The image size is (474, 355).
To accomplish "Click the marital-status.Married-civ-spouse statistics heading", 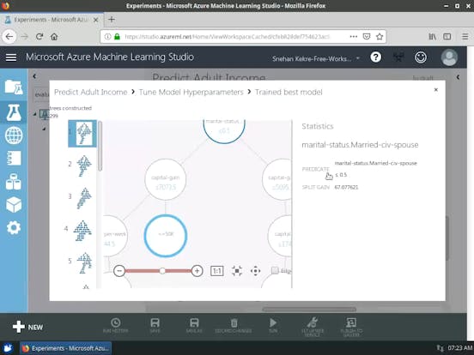I will (360, 145).
